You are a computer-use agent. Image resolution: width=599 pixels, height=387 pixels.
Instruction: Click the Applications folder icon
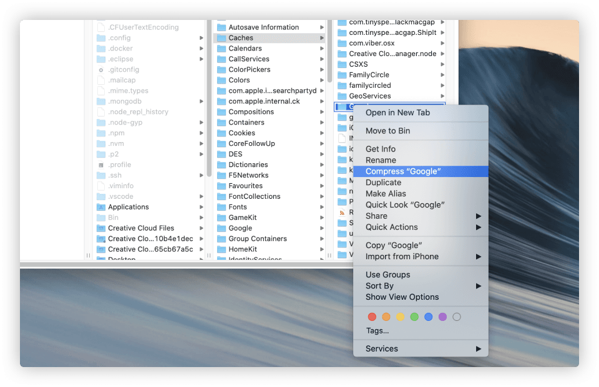click(x=101, y=207)
